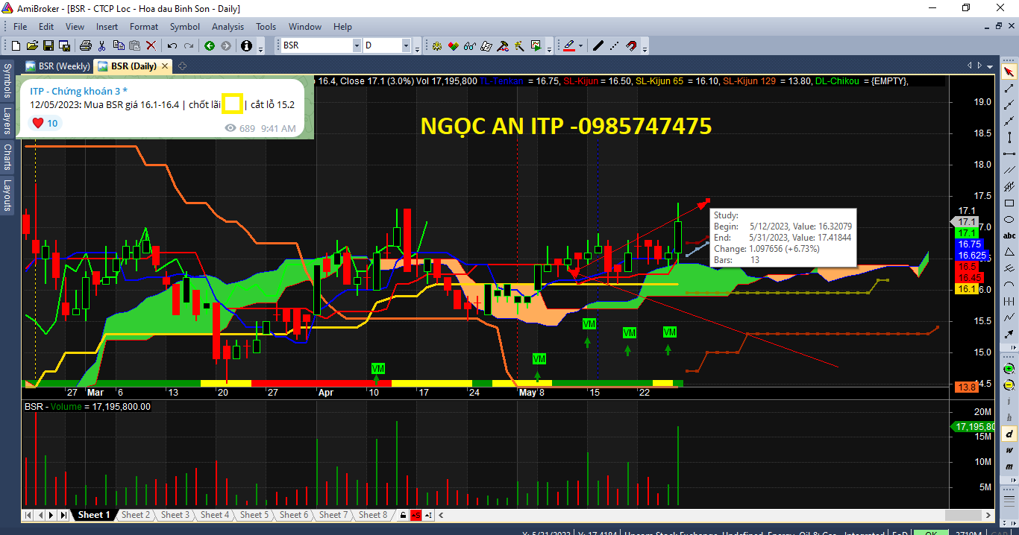The width and height of the screenshot is (1019, 535).
Task: Open the Symbols side panel
Action: 7,80
